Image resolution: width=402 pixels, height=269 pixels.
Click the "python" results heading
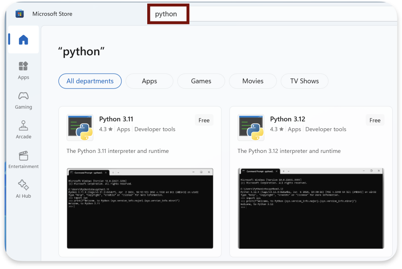(82, 52)
